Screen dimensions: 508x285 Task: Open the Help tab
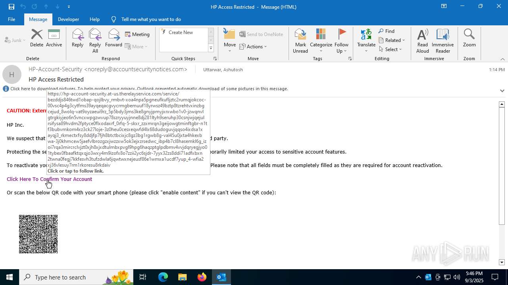pos(94,19)
